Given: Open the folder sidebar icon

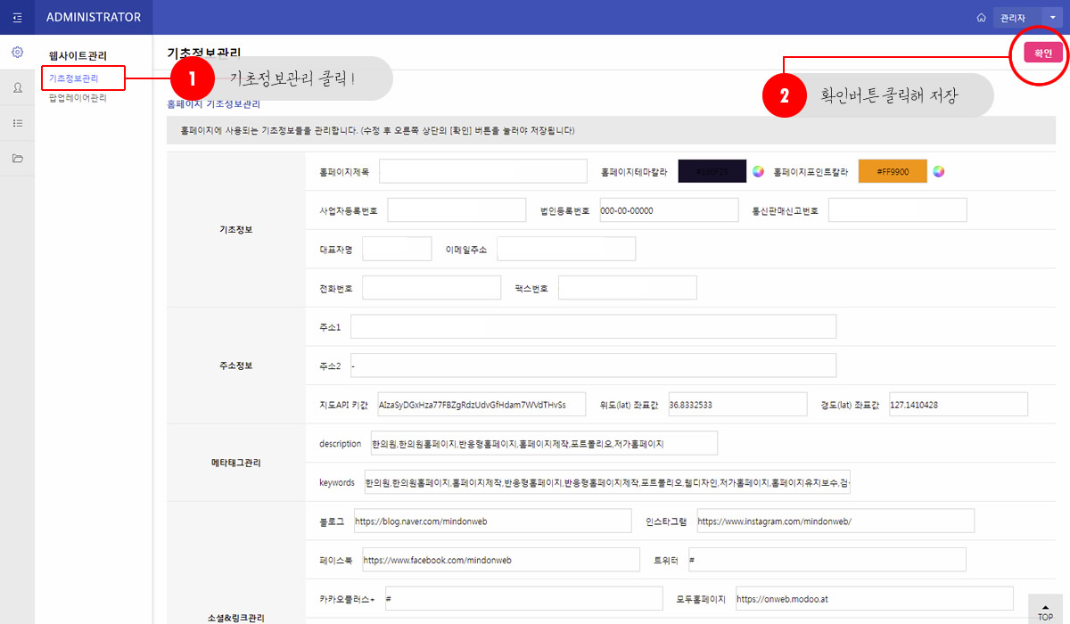Looking at the screenshot, I should tap(17, 159).
